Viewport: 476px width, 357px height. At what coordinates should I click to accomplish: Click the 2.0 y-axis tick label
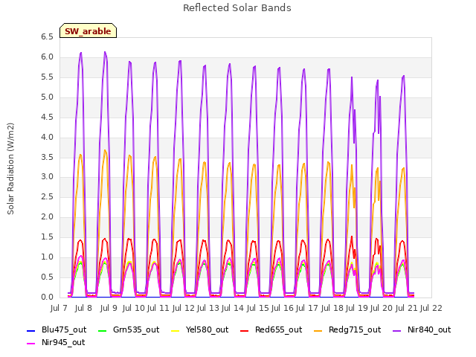[x=48, y=217]
